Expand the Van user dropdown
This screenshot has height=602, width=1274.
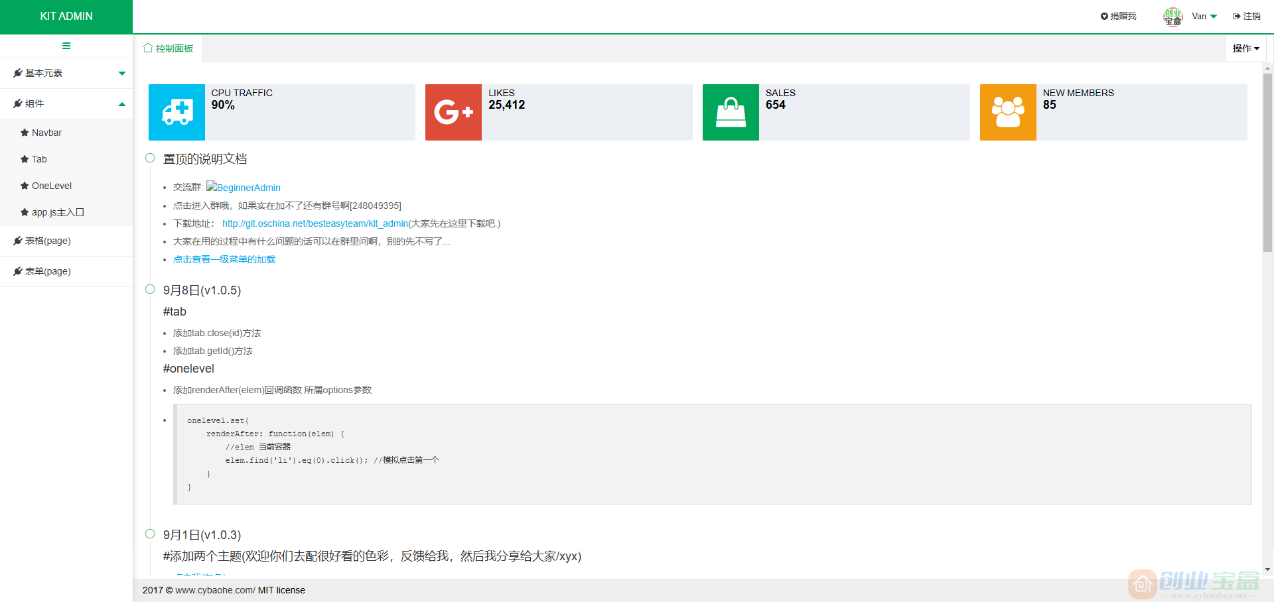pos(1203,16)
